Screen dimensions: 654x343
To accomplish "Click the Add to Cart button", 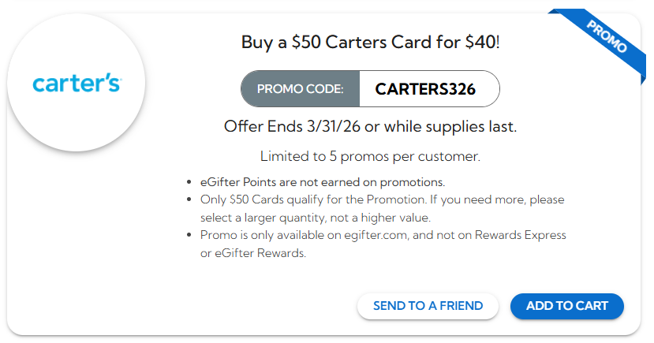I will coord(566,306).
